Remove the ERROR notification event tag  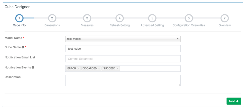click(78, 69)
